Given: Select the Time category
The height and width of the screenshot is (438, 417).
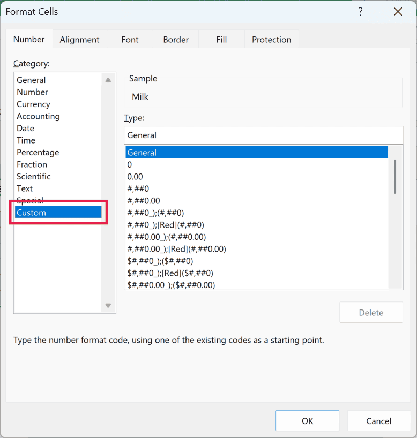Looking at the screenshot, I should pos(58,140).
